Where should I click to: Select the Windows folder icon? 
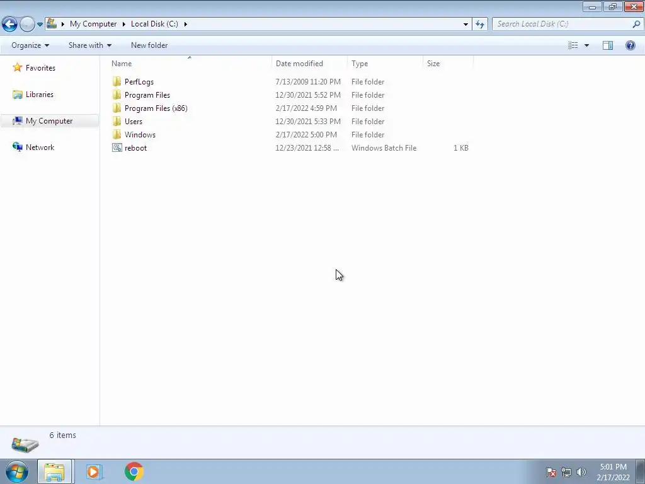[x=117, y=134]
